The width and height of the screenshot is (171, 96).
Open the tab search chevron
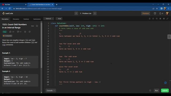coord(153,4)
